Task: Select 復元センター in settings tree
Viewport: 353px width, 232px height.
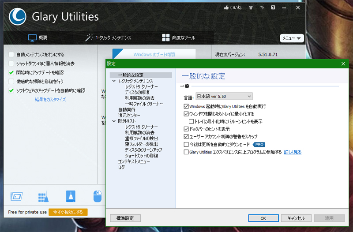Action: [129, 115]
